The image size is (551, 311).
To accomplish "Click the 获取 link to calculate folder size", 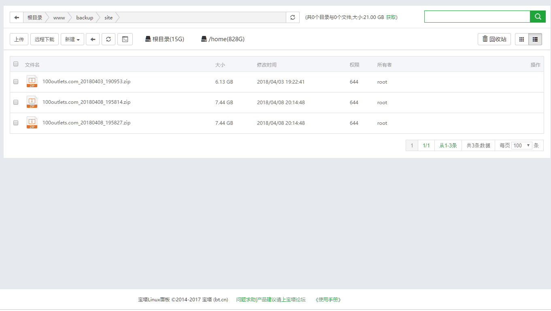I will coord(391,17).
